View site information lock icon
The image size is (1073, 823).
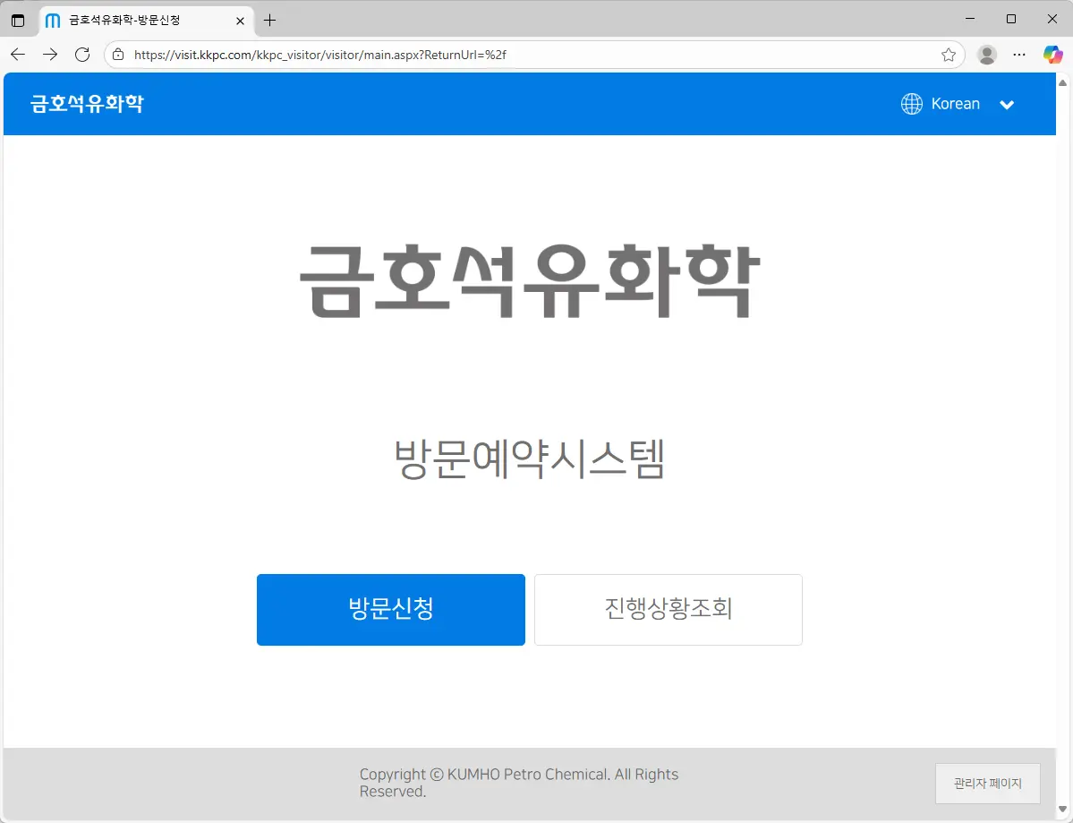click(x=118, y=55)
